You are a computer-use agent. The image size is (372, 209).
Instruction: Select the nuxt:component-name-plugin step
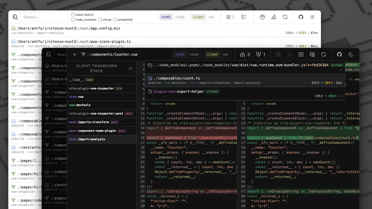click(102, 130)
